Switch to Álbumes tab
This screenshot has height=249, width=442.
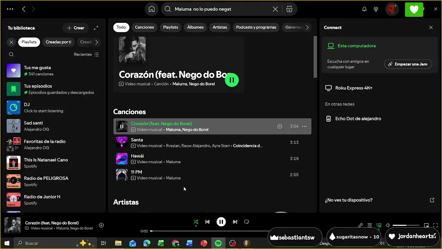tap(195, 27)
